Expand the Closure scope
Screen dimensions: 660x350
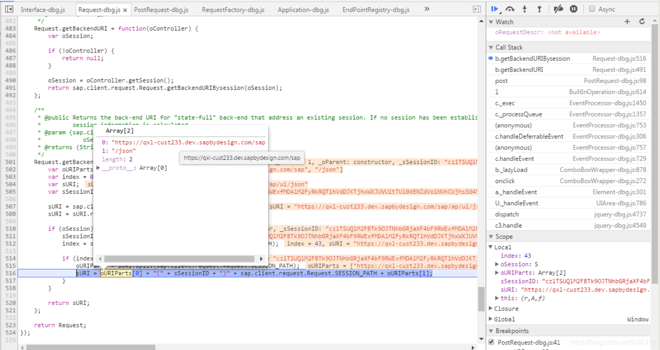coord(491,308)
